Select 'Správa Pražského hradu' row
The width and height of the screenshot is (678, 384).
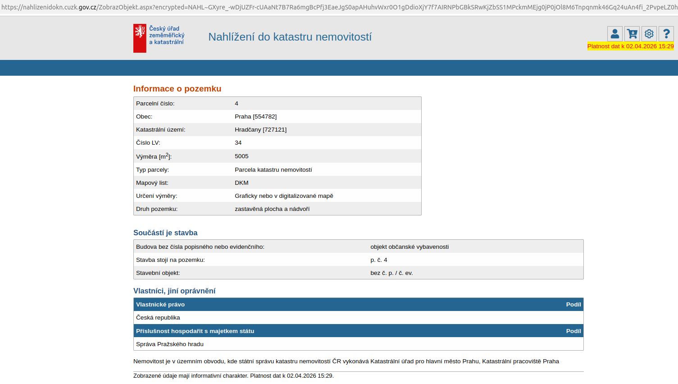tap(170, 344)
